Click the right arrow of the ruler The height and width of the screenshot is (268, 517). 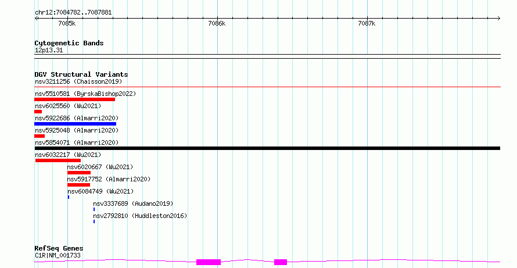click(x=498, y=19)
